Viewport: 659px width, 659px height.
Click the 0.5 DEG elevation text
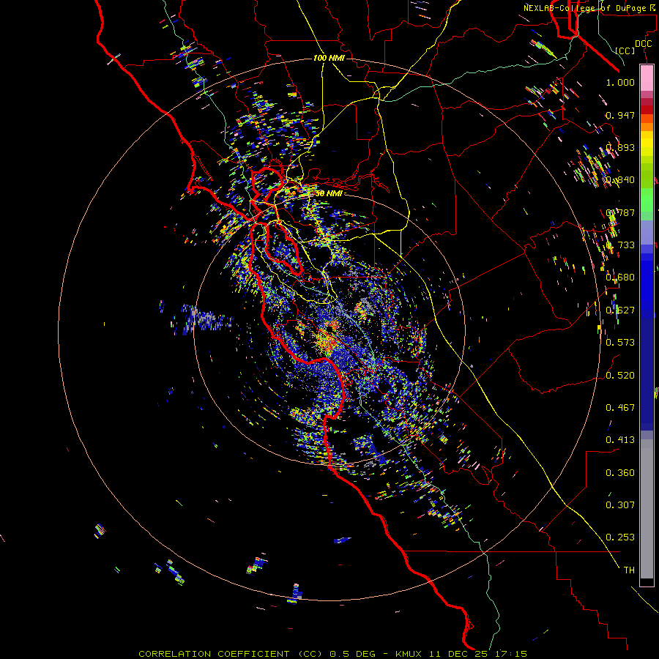(352, 654)
